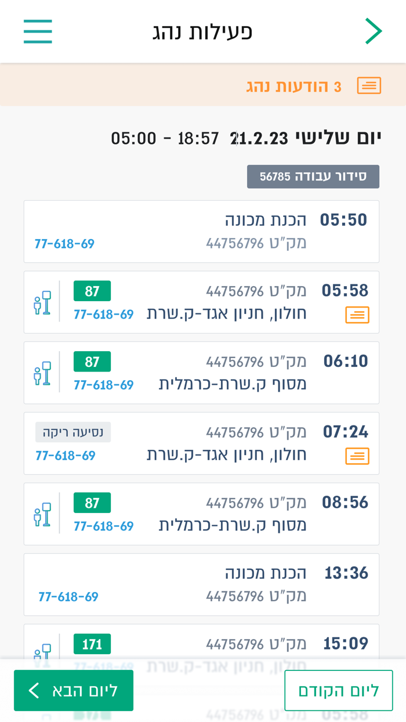
Task: Tap the orange message icon on the 07:24 trip
Action: point(357,456)
